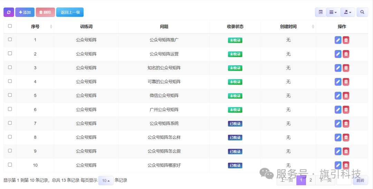Go to page 2

310,180
